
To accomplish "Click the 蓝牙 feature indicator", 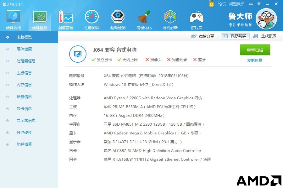I will 199,60.
